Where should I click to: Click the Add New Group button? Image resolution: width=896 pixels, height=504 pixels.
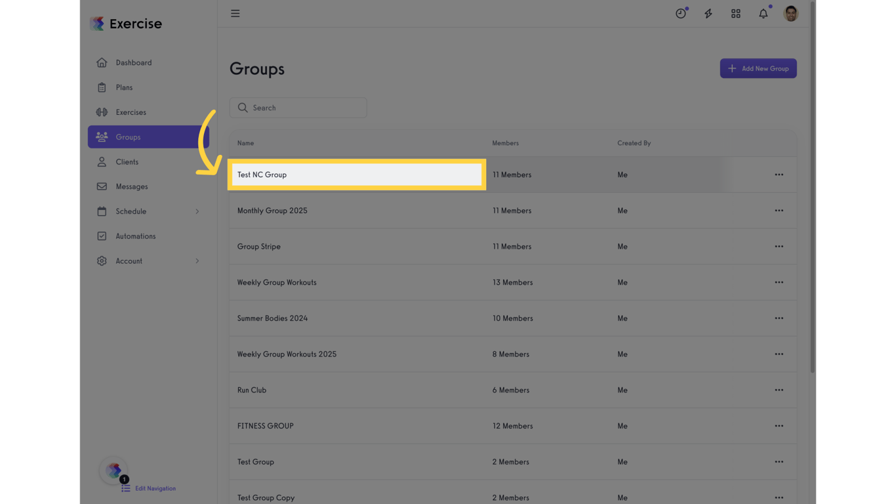[x=758, y=68]
